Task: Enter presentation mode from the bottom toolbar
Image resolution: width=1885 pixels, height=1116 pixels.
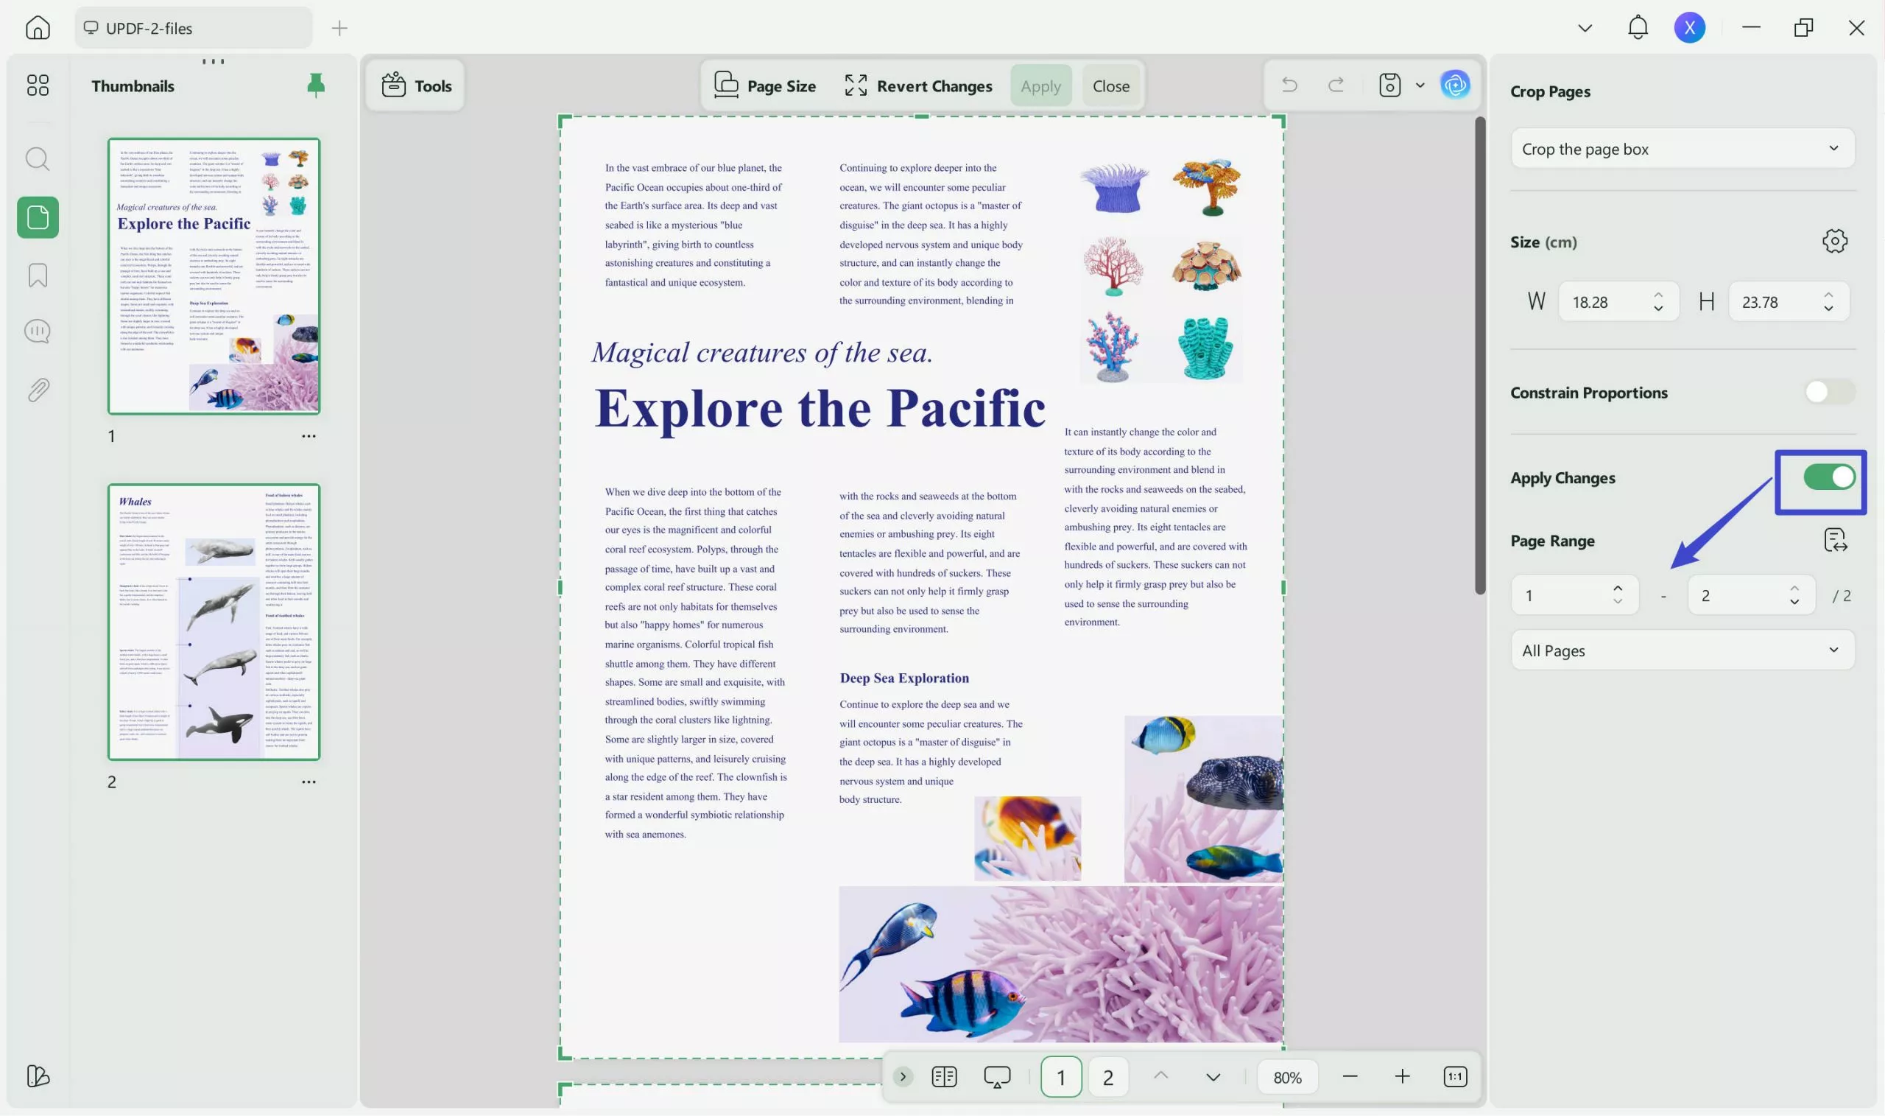Action: [996, 1076]
